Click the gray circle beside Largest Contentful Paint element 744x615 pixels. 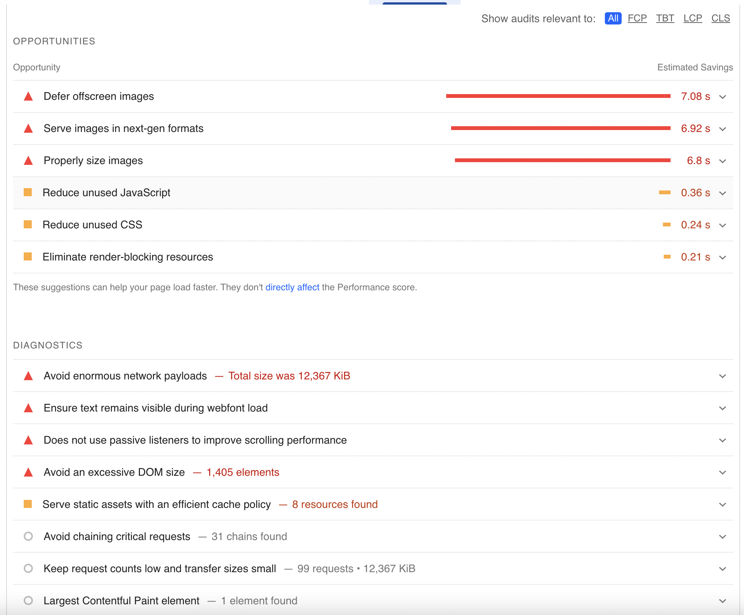pyautogui.click(x=28, y=600)
